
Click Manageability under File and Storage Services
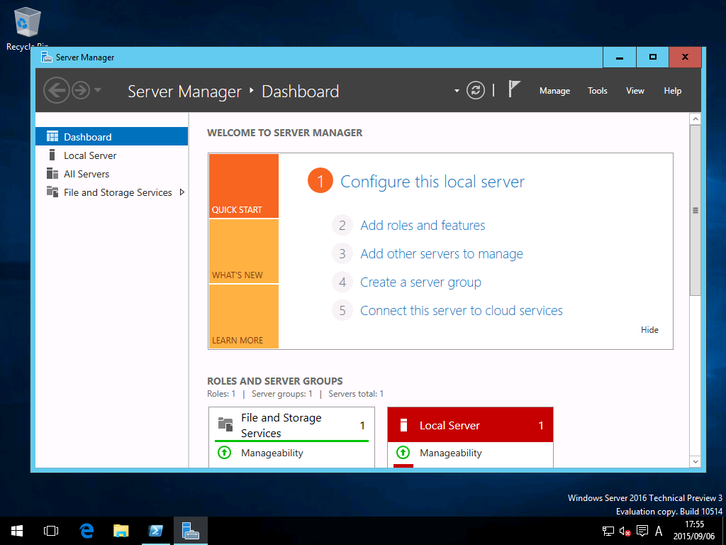(x=272, y=453)
